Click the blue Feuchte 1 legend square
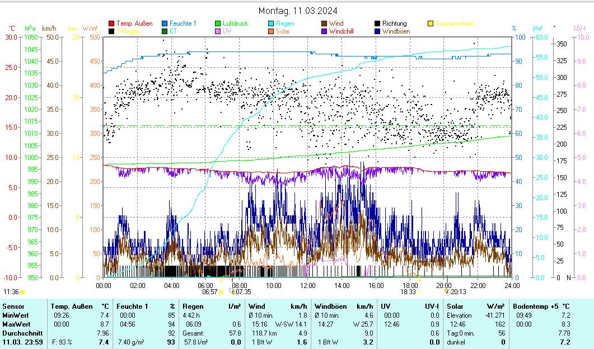Screen dimensions: 594x349 pos(165,23)
